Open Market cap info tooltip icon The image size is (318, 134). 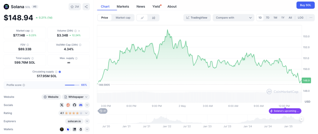pyautogui.click(x=32, y=31)
